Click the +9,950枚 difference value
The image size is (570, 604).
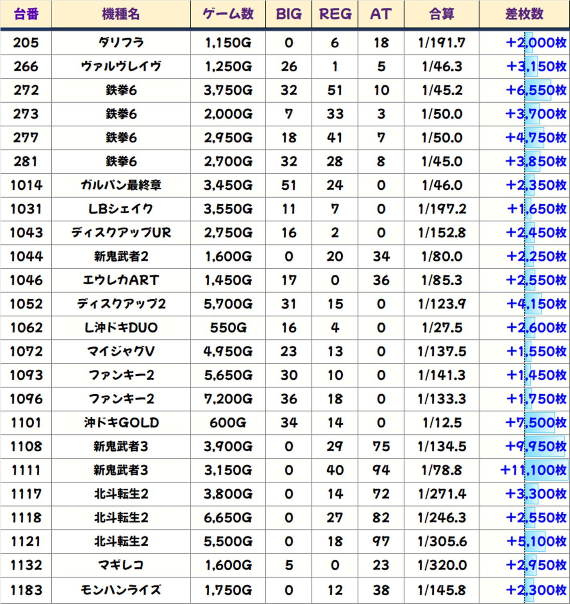coord(536,446)
